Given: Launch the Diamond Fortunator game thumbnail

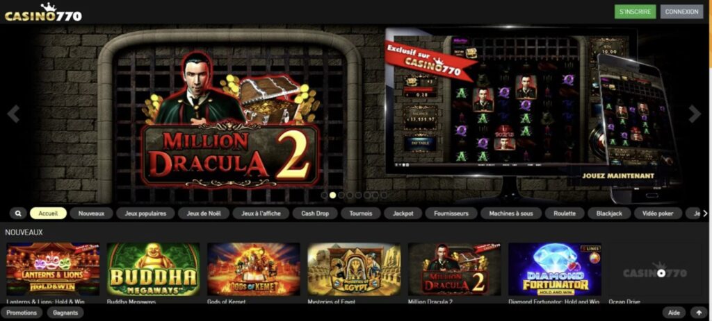Looking at the screenshot, I should pos(555,270).
